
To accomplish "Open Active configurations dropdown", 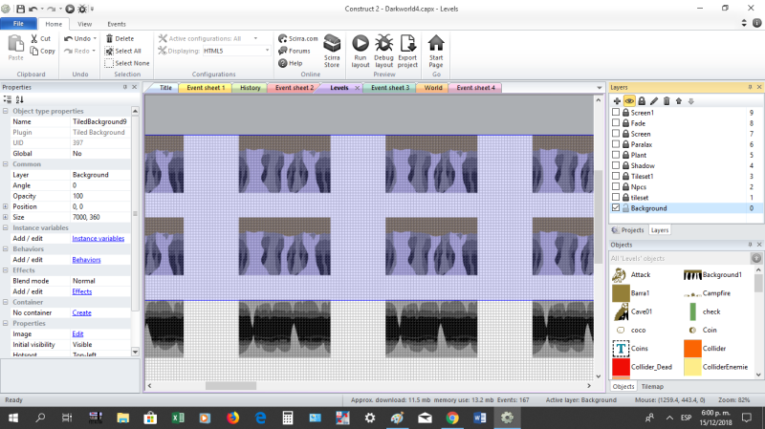I will [255, 38].
